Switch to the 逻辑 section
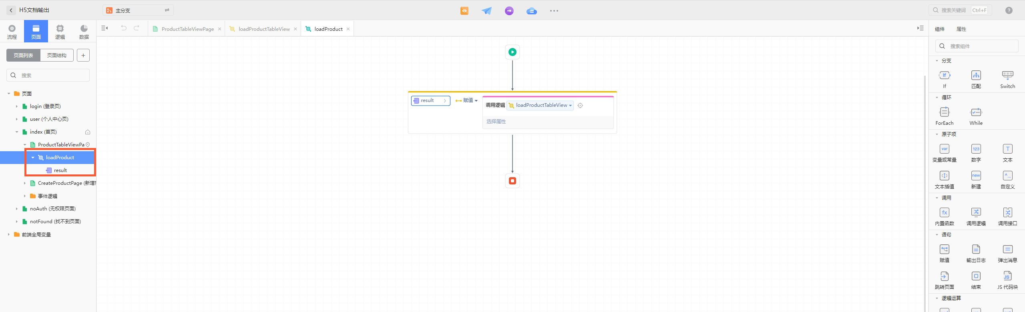The height and width of the screenshot is (312, 1025). (60, 32)
